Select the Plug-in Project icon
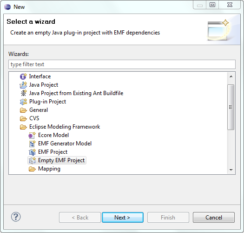244x233 pixels. [23, 102]
